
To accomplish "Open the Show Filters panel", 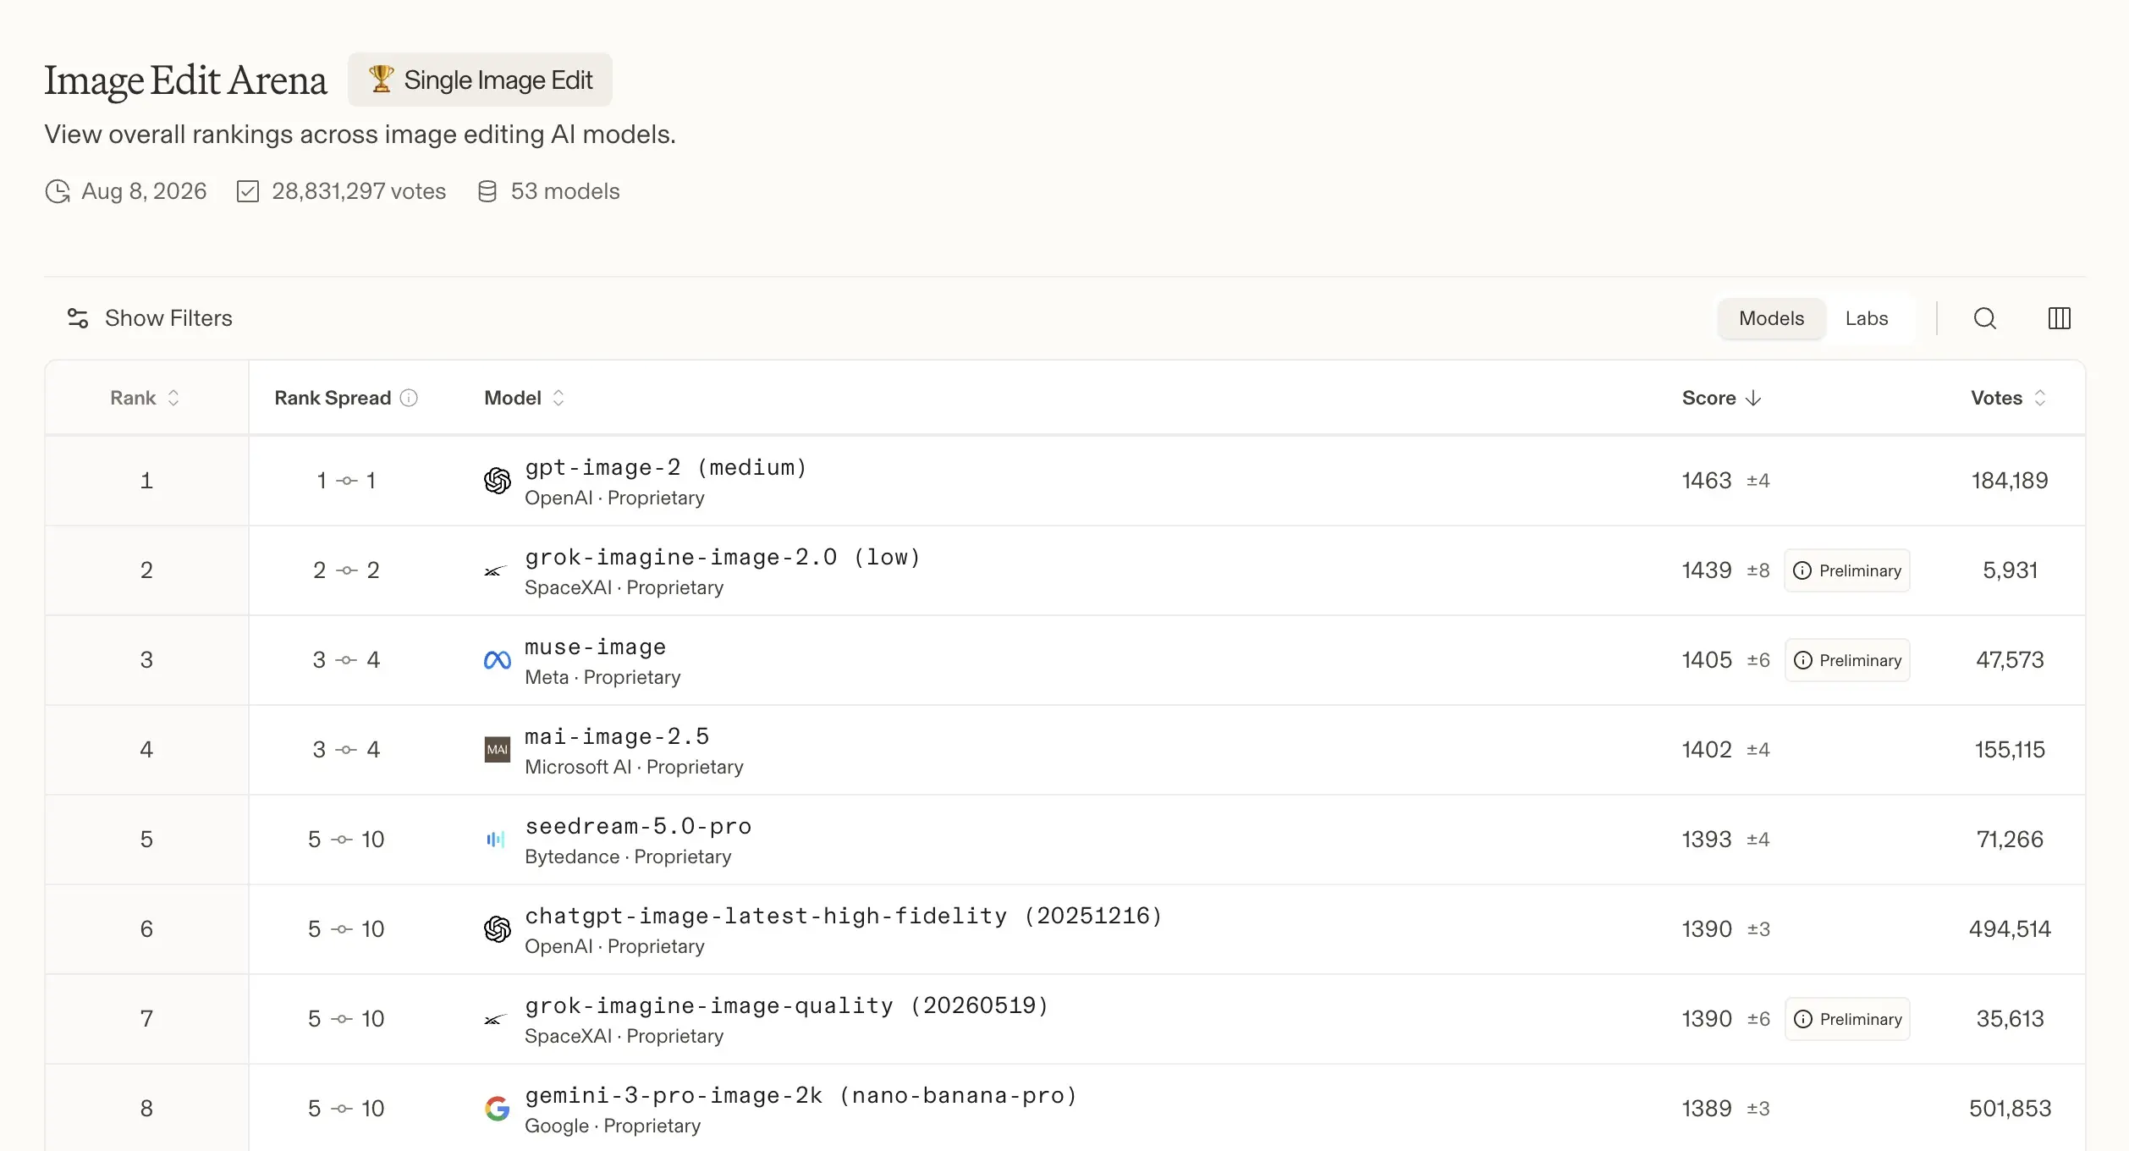I will [150, 318].
